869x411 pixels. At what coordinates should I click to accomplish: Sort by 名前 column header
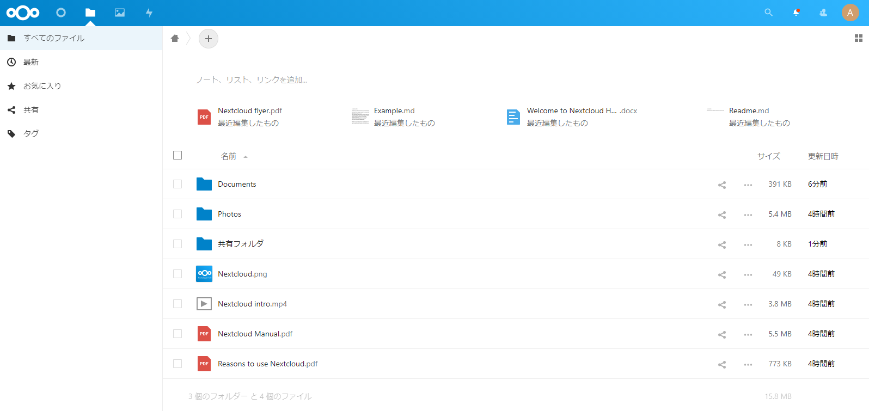point(229,156)
